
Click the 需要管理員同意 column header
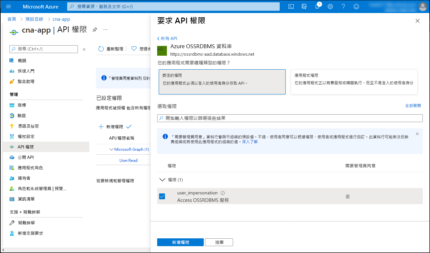(360, 166)
